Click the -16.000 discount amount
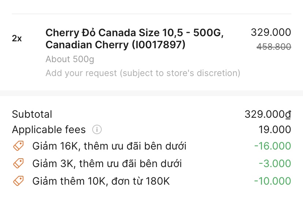303x200 pixels. point(272,146)
